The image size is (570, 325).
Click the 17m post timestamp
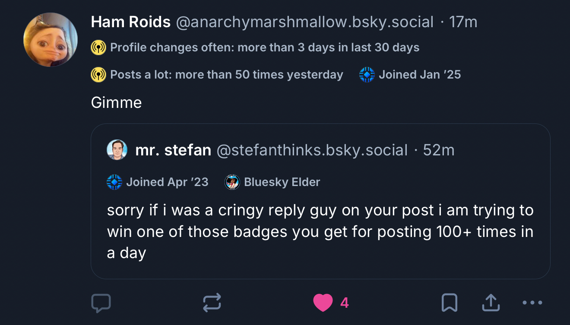tap(463, 22)
